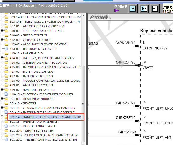Click the 501-17 Roof Opening Panel document icon
Image resolution: width=173 pixels, height=145 pixels.
[x=6, y=126]
